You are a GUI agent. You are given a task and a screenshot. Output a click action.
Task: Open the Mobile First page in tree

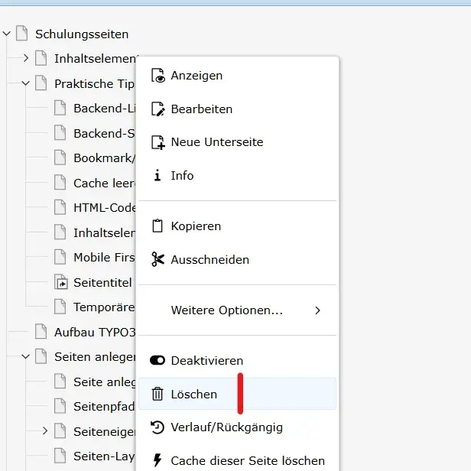(103, 258)
